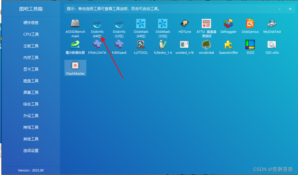
Task: Select the Defraggler tool icon
Action: pos(228,24)
